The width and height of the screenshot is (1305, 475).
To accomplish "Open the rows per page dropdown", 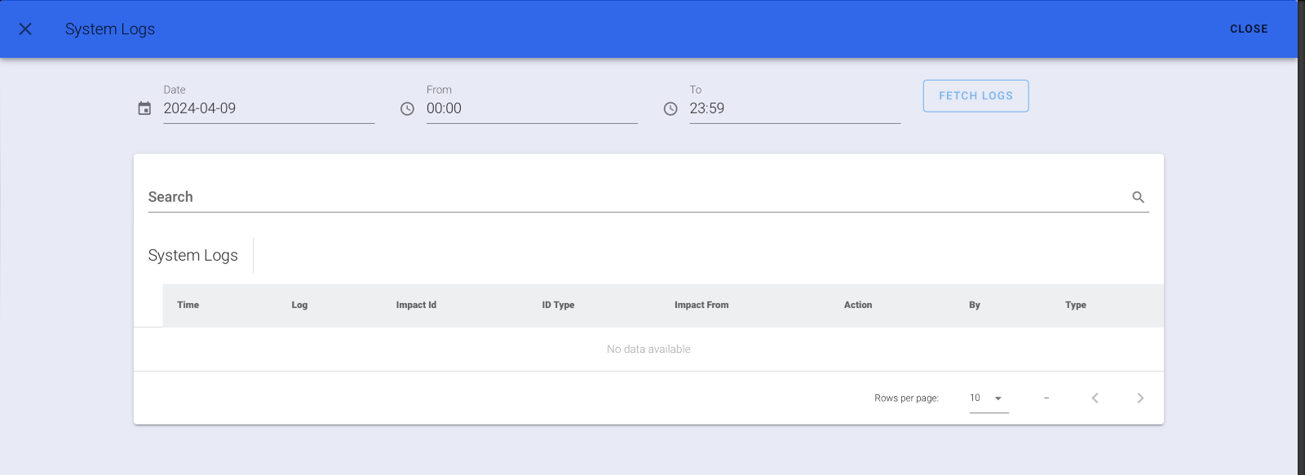I will (x=989, y=398).
